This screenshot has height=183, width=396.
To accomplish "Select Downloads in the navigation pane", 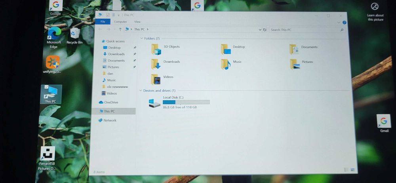I will pos(114,54).
